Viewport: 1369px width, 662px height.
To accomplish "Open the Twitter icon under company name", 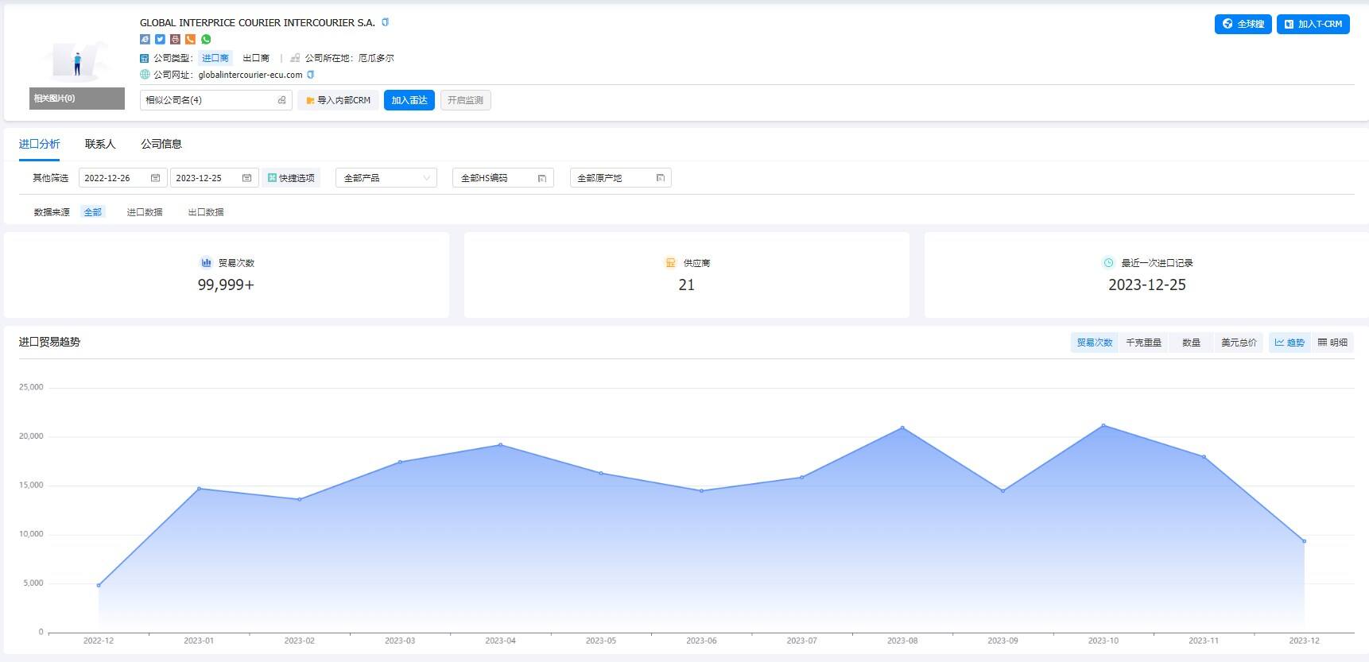I will 160,39.
